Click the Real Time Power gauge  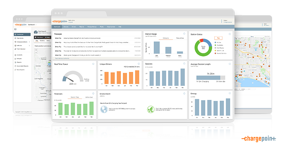click(73, 77)
